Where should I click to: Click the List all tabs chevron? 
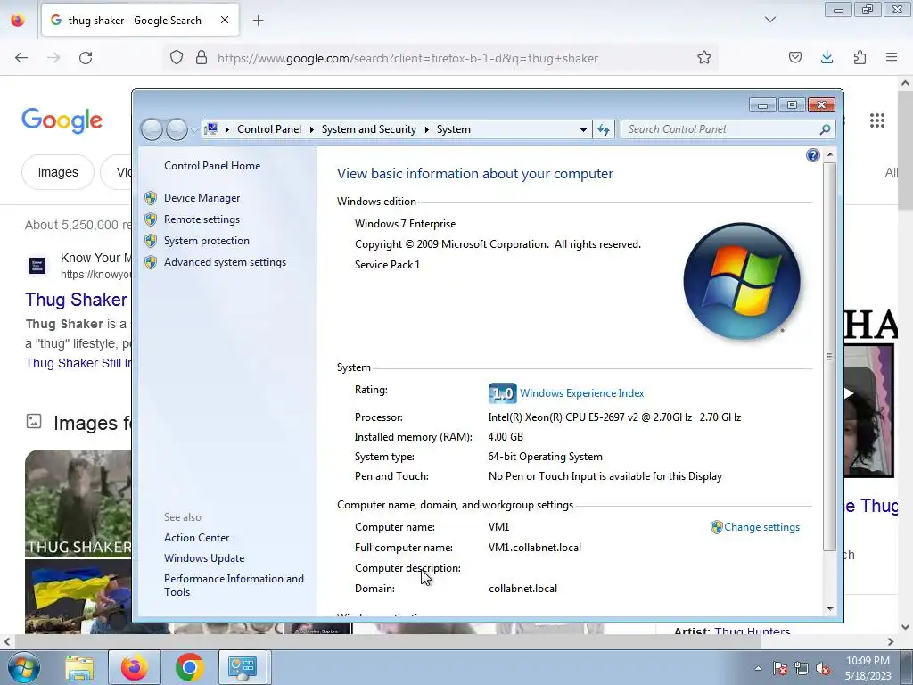coord(770,20)
